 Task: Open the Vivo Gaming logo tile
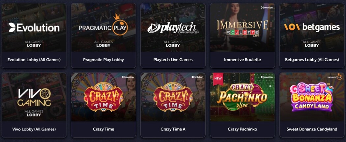pyautogui.click(x=34, y=97)
